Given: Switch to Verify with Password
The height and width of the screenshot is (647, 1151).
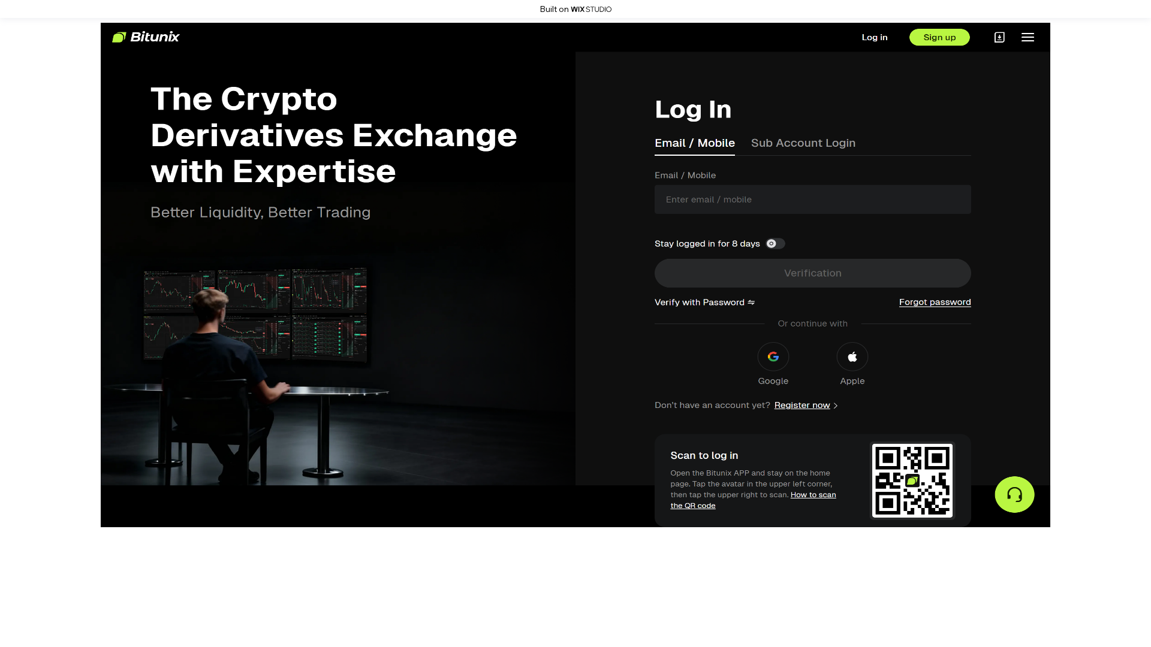Looking at the screenshot, I should (x=700, y=303).
